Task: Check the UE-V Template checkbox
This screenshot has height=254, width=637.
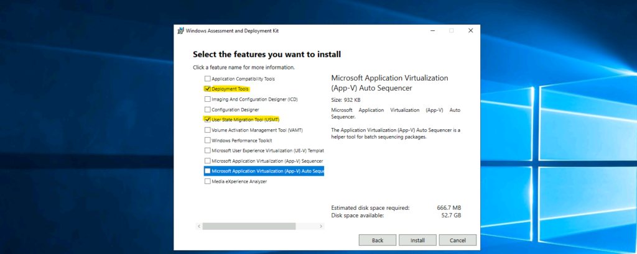Action: point(208,150)
